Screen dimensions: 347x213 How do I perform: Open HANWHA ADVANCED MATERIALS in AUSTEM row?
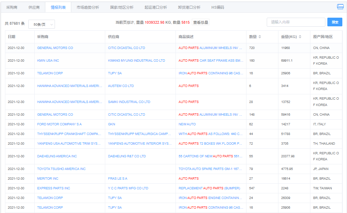(70, 86)
